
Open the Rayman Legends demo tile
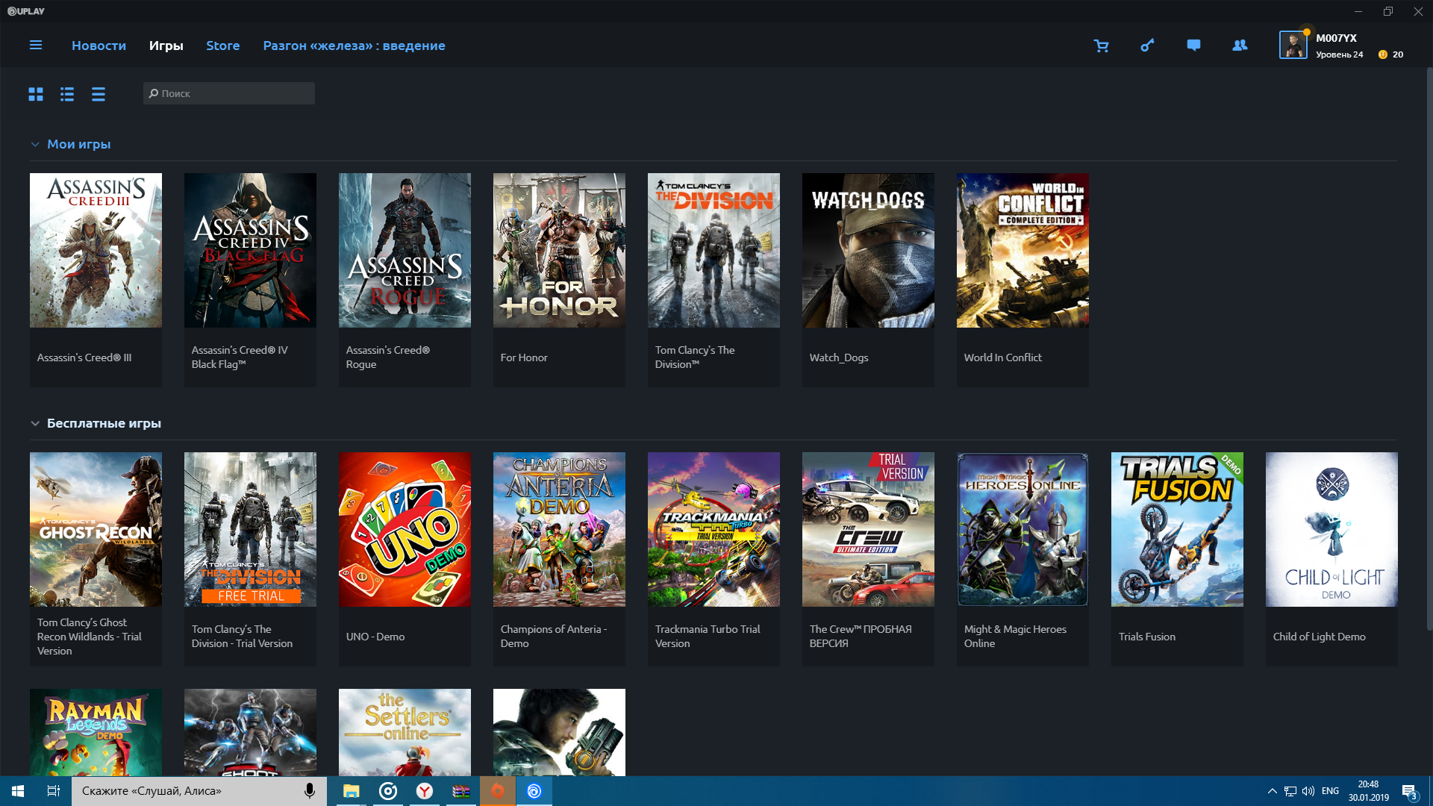tap(96, 732)
